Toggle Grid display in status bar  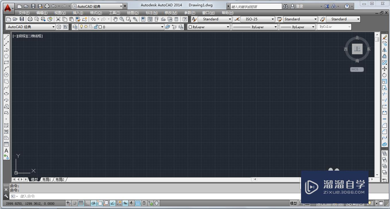[81, 203]
